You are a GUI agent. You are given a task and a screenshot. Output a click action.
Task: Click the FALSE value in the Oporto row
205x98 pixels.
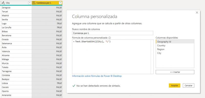[59, 91]
